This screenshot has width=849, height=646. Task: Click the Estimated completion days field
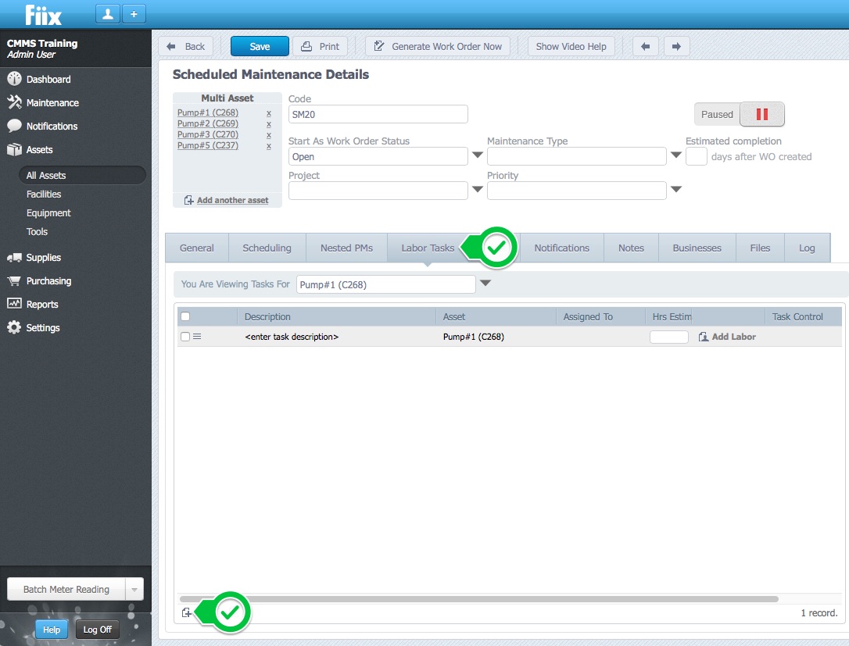point(697,156)
